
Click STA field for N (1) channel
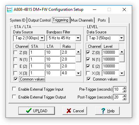(x=37, y=59)
